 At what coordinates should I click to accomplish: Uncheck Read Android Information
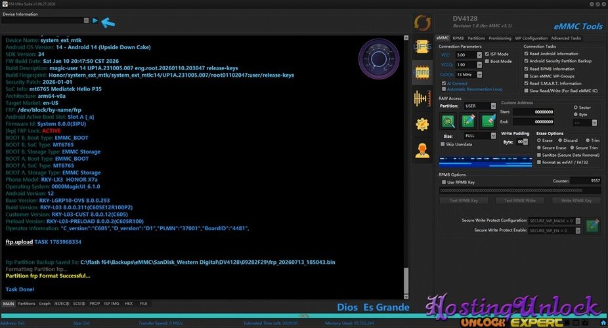click(526, 54)
